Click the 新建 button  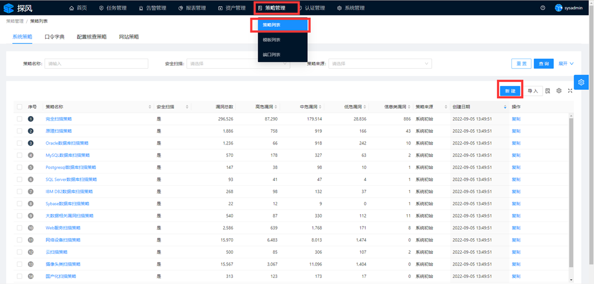click(x=510, y=91)
